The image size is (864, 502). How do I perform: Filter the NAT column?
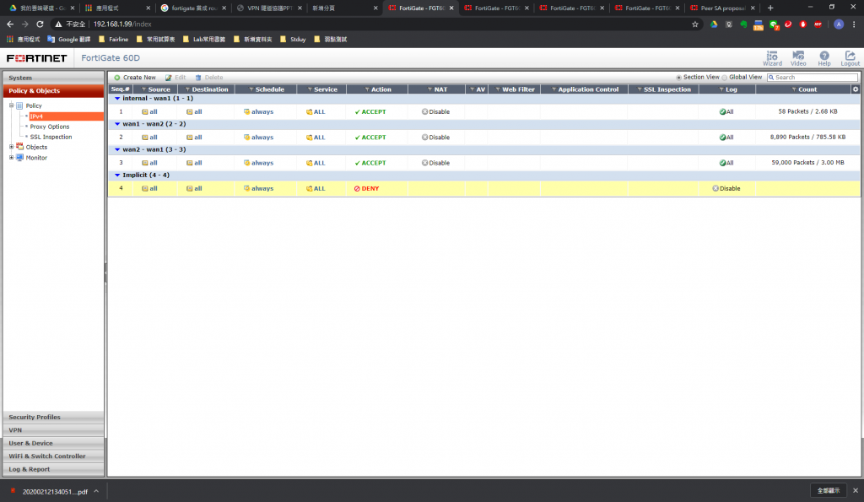tap(429, 89)
